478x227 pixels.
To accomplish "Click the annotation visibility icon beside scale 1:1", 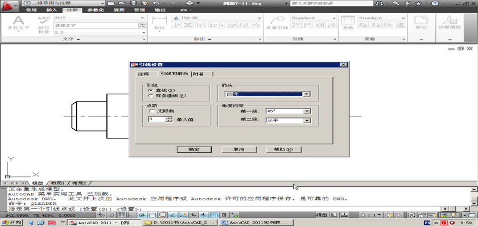I will coord(388,215).
